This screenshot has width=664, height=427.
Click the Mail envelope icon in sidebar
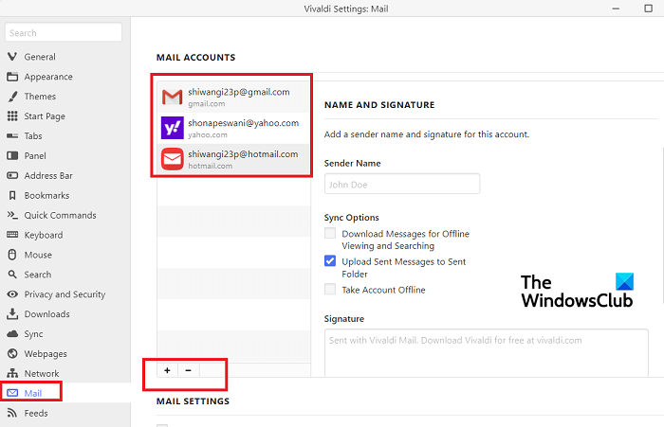tap(12, 393)
